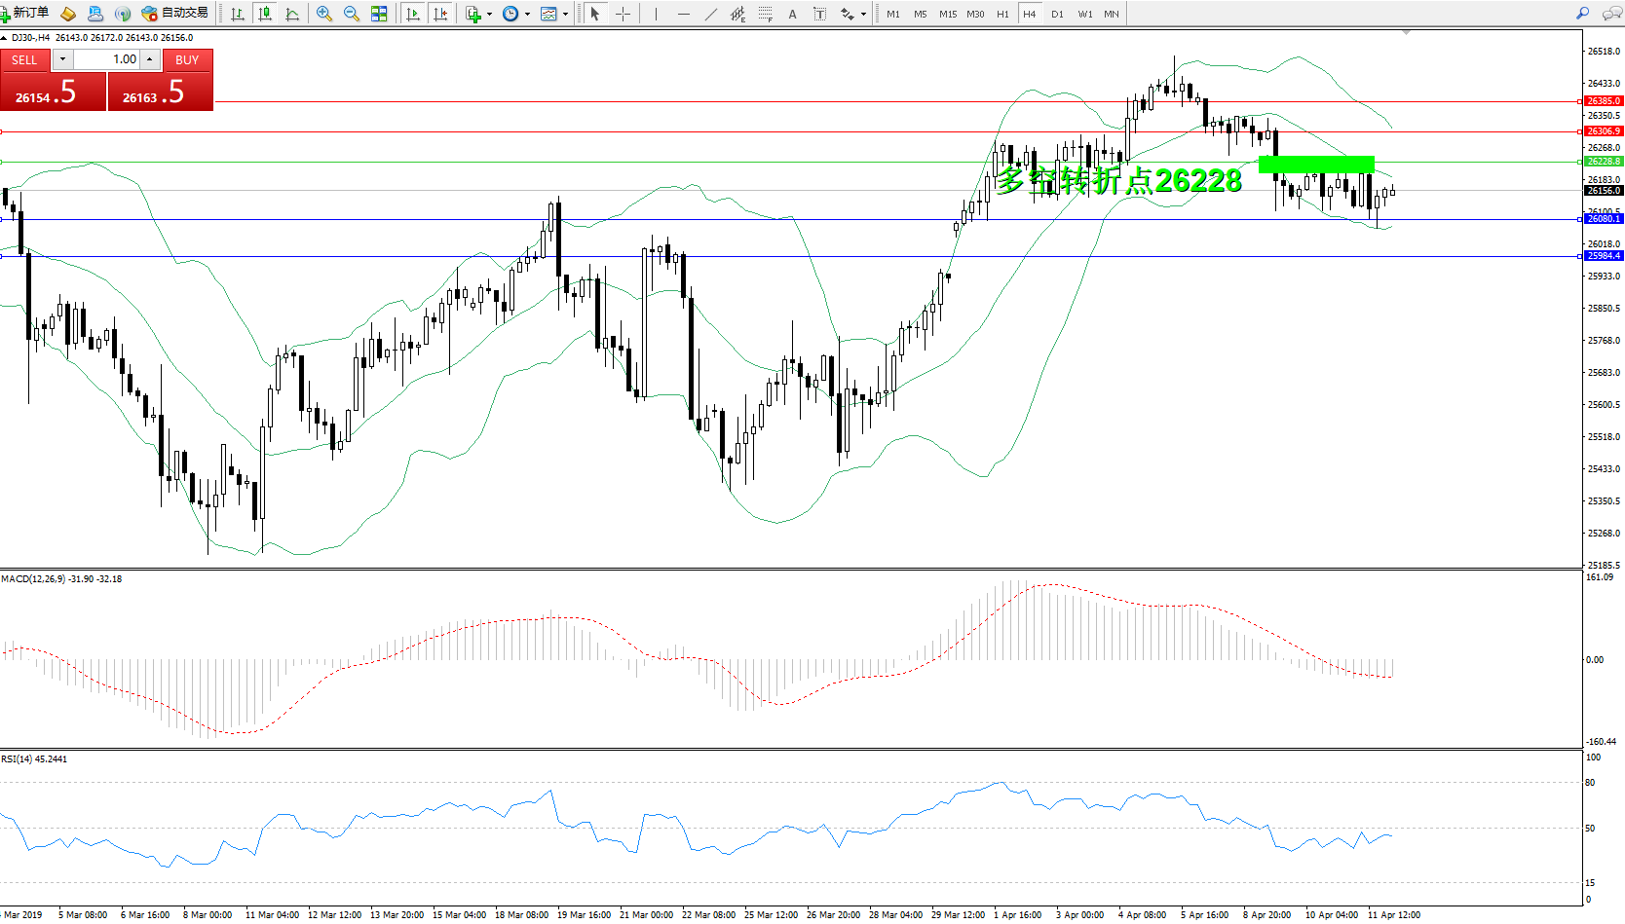Open the indicators list dropdown arrow

pos(489,15)
